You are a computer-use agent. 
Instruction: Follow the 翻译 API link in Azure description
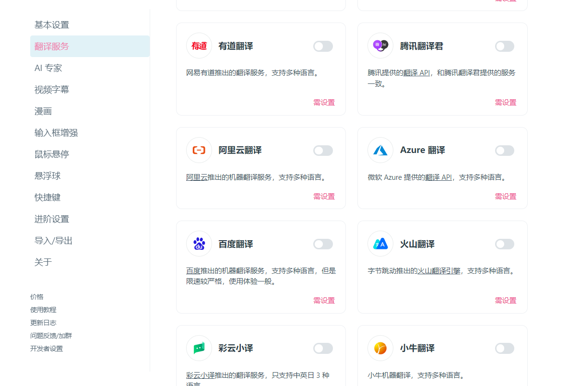438,177
